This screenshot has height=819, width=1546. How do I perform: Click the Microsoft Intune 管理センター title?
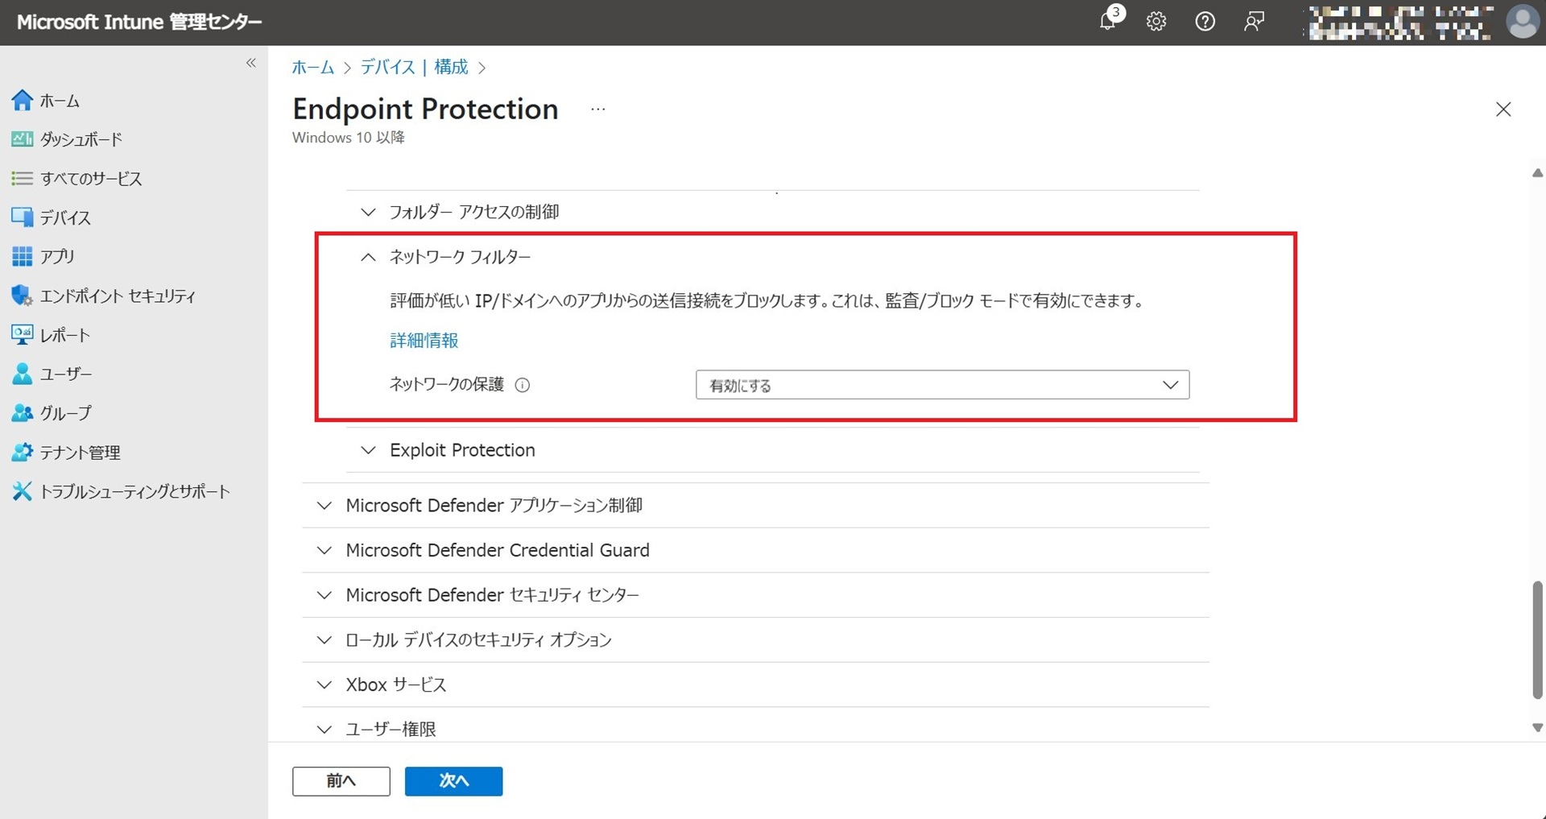(x=139, y=22)
